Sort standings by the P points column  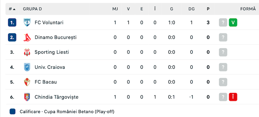coord(208,9)
